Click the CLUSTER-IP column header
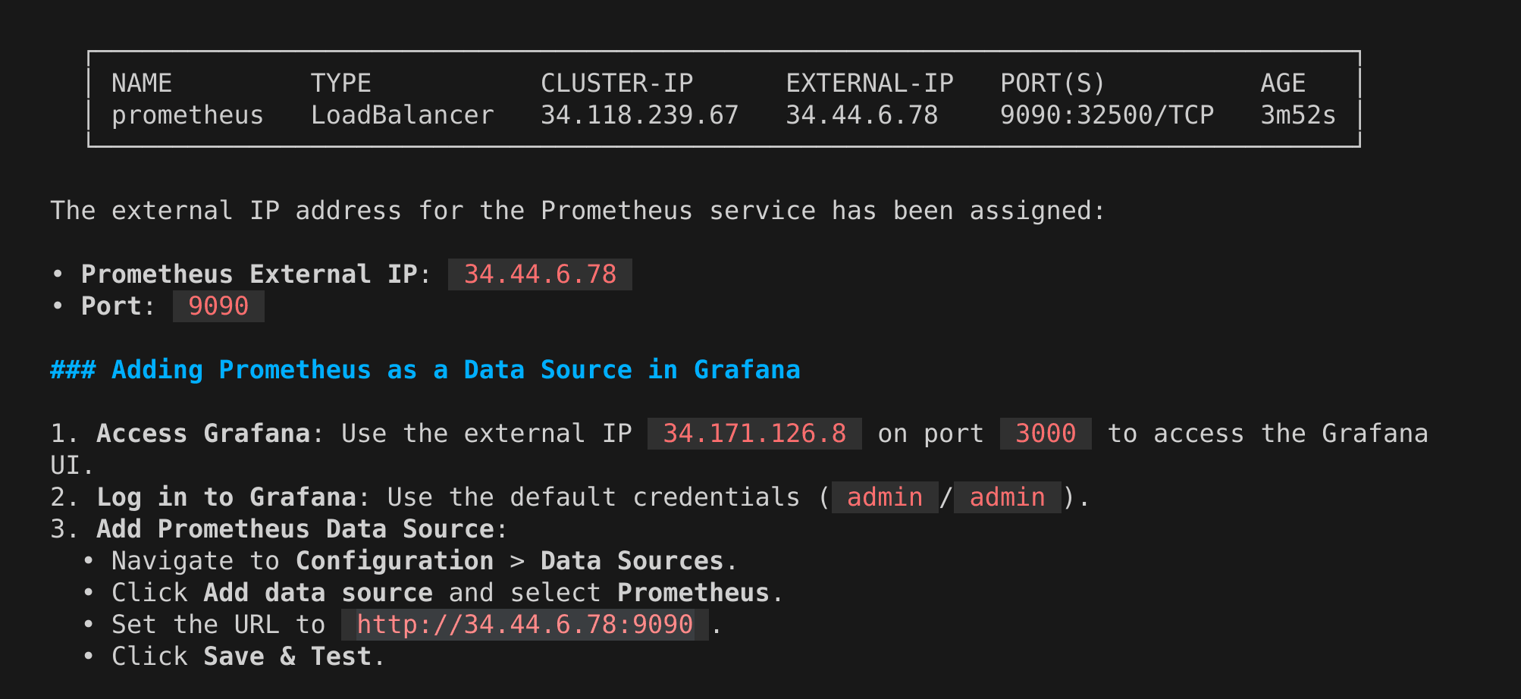This screenshot has height=699, width=1521. [x=616, y=83]
